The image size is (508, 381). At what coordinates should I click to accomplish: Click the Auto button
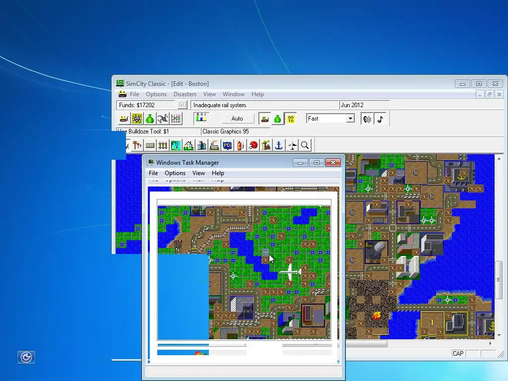pyautogui.click(x=237, y=119)
